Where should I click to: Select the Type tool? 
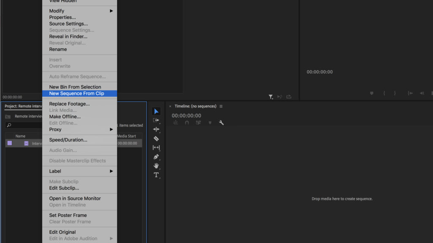tap(156, 175)
